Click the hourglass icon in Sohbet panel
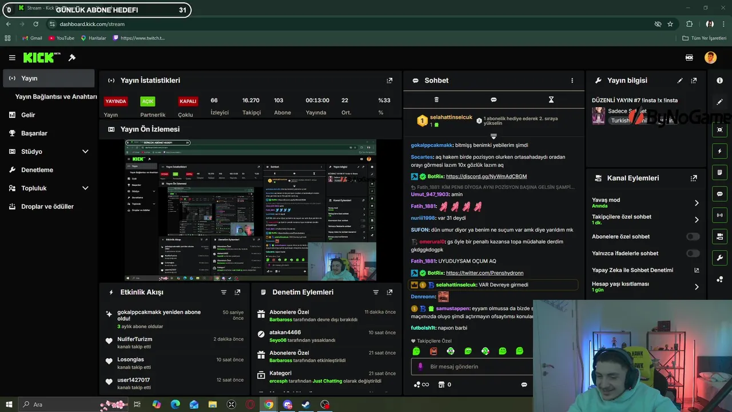Viewport: 732px width, 412px height. [x=551, y=100]
